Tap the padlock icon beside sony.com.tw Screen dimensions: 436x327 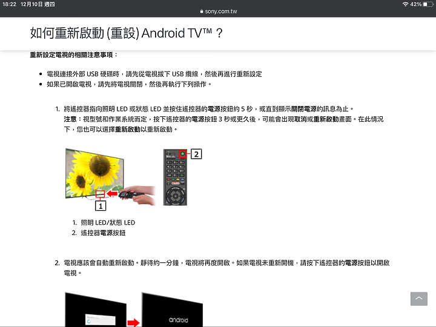[202, 12]
